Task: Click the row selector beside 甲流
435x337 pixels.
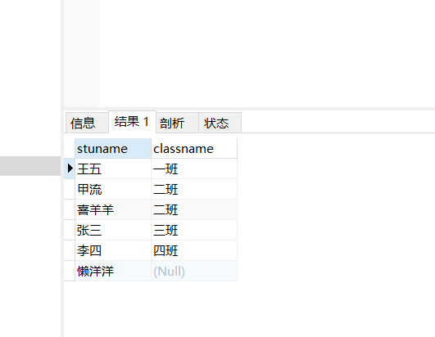Action: [70, 189]
